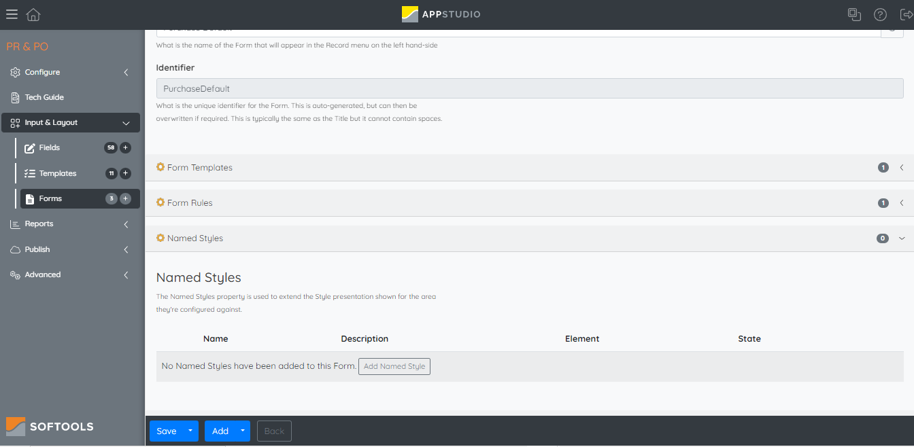Click the Named Styles count badge 0
The image size is (914, 447).
(883, 238)
